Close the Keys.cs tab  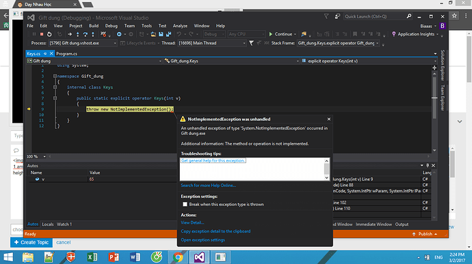pyautogui.click(x=51, y=54)
